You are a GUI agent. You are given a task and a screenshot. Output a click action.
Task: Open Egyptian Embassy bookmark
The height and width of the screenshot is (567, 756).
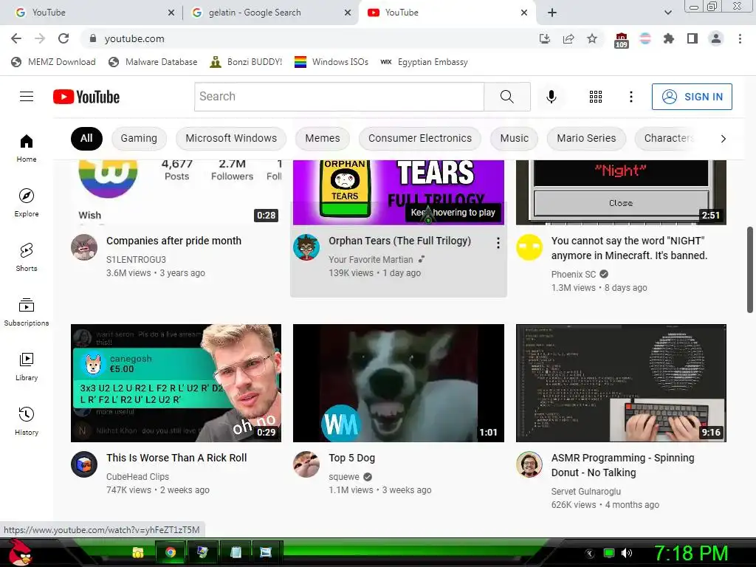coord(425,62)
